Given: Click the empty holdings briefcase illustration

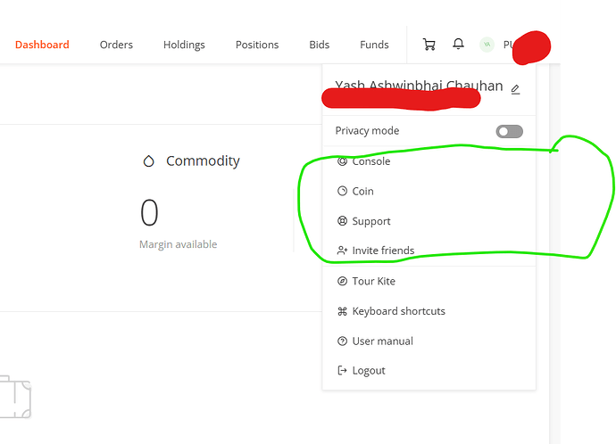Looking at the screenshot, I should (15, 397).
